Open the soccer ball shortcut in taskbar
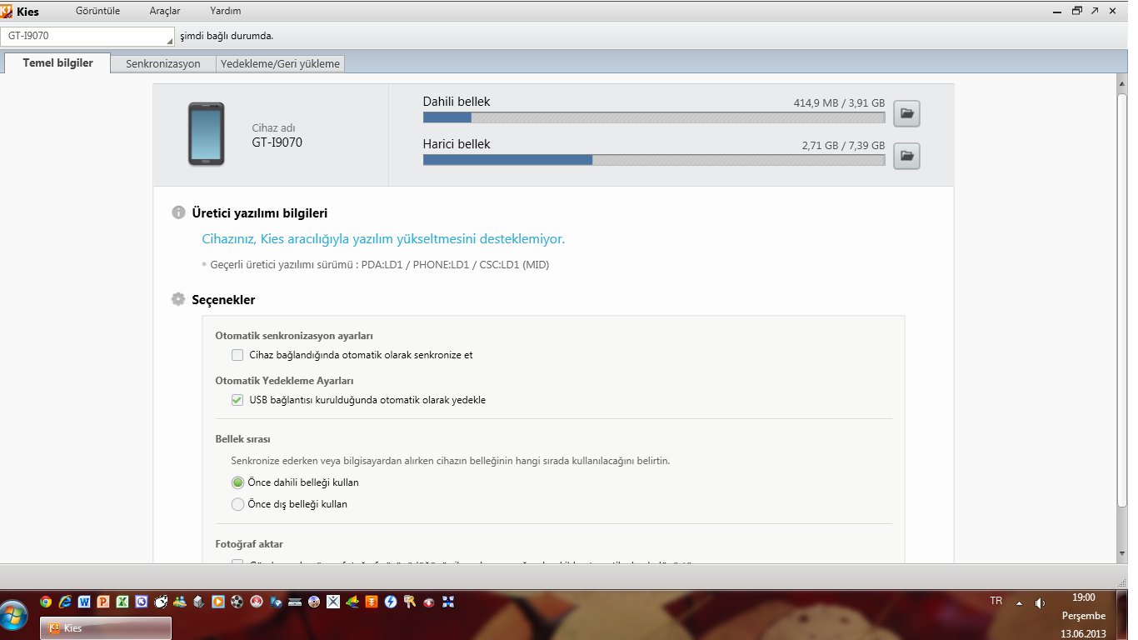This screenshot has width=1138, height=640. [237, 601]
